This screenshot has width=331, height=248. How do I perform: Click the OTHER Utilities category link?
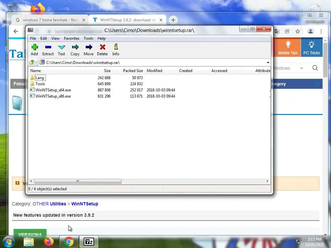click(x=49, y=204)
